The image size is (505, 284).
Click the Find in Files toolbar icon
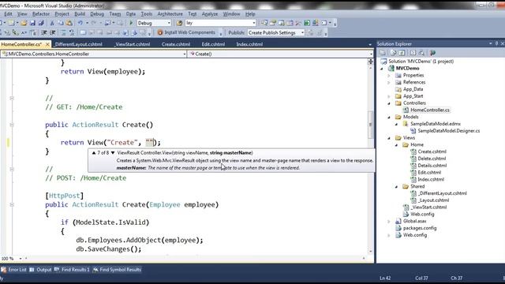(x=179, y=23)
